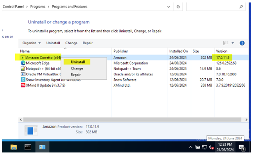Open the command prompt taskbar icon
This screenshot has height=157, width=253.
[28, 147]
